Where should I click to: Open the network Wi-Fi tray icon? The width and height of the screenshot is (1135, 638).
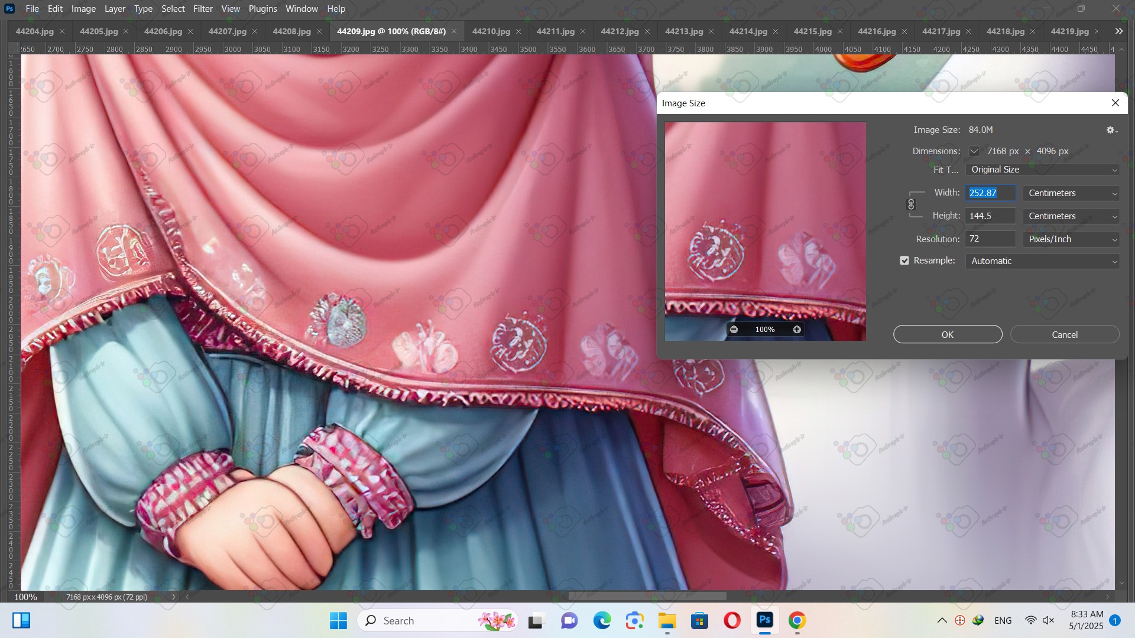pyautogui.click(x=1030, y=620)
